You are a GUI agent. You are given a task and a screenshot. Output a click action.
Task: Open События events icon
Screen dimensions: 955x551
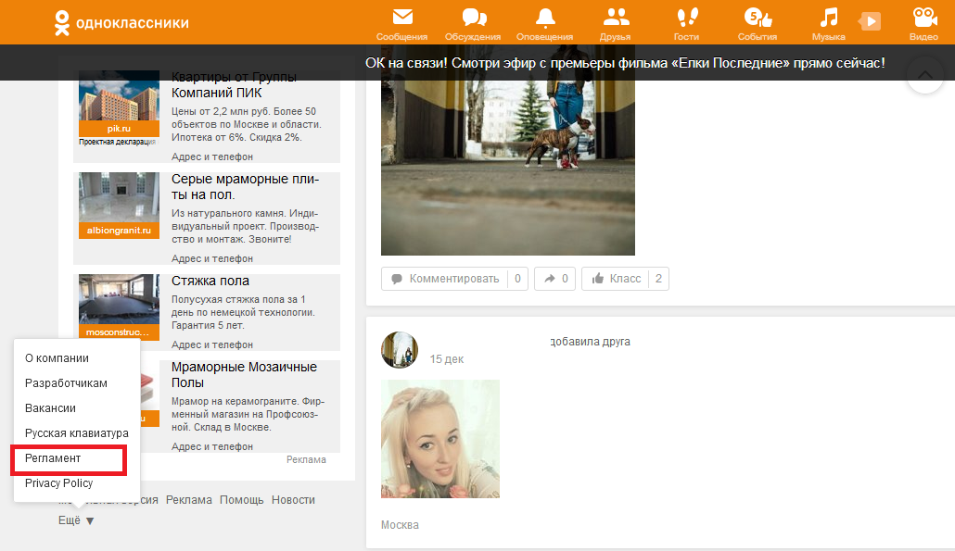tap(757, 19)
